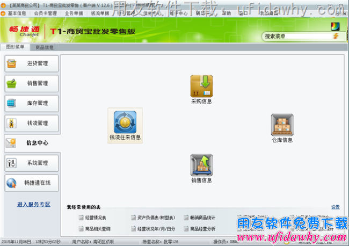Select 钱流管理 in the sidebar
The width and height of the screenshot is (349, 246).
point(32,123)
